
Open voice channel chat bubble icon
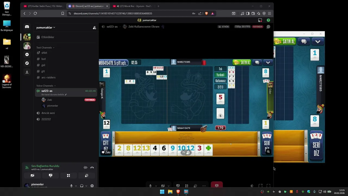(x=268, y=27)
